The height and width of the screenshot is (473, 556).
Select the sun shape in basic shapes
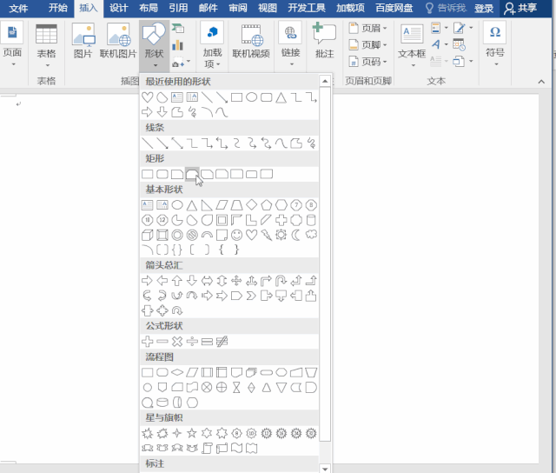click(281, 235)
